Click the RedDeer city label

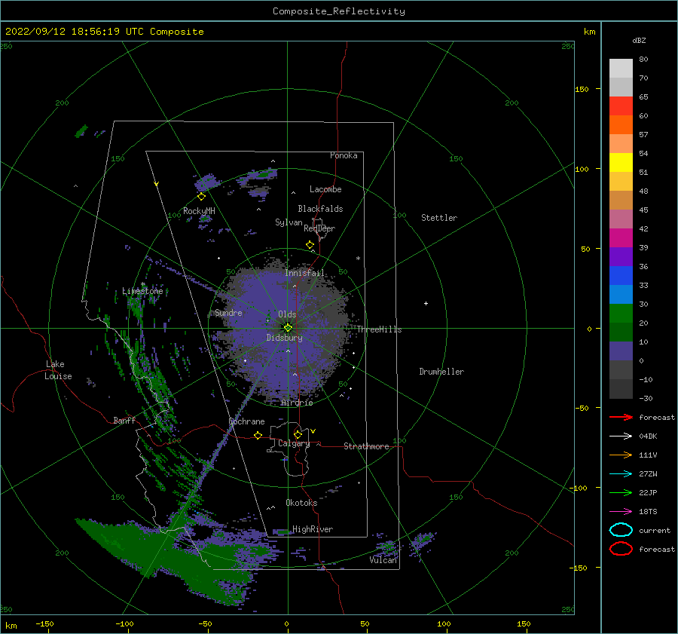pyautogui.click(x=319, y=228)
